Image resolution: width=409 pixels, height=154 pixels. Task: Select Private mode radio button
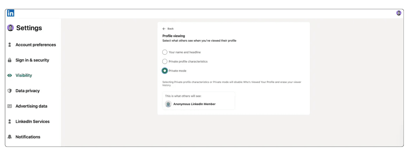pos(165,71)
